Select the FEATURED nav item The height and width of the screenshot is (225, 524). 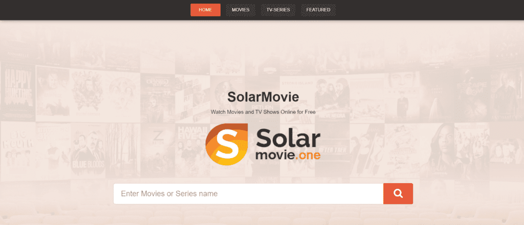point(318,10)
